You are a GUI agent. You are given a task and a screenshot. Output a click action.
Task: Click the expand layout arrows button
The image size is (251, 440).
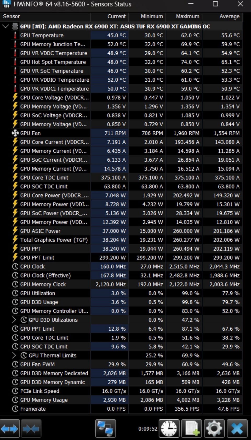coord(10,428)
